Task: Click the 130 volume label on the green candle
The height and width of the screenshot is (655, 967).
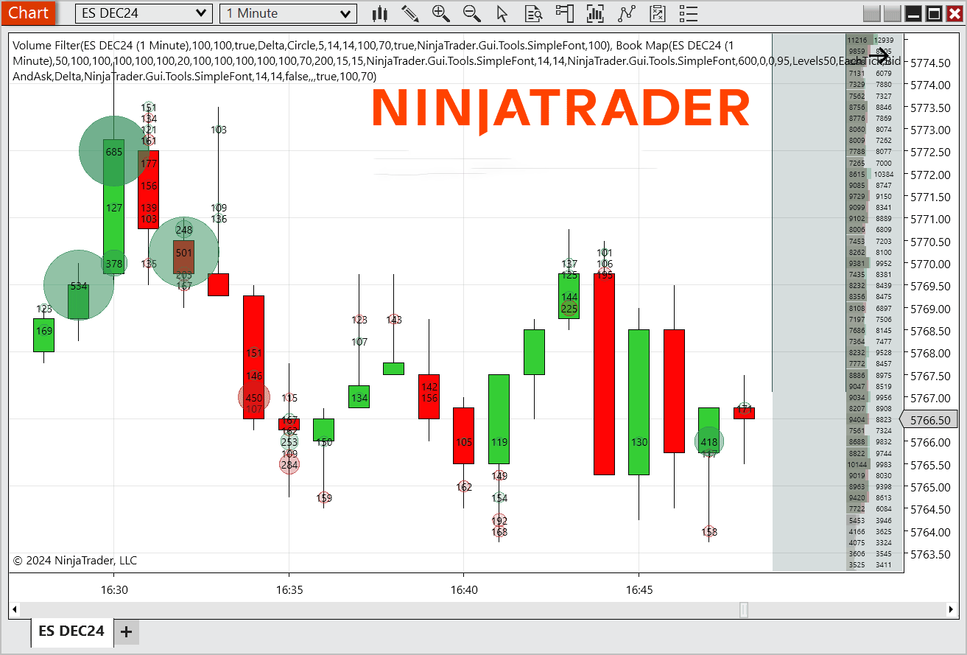Action: [x=639, y=442]
